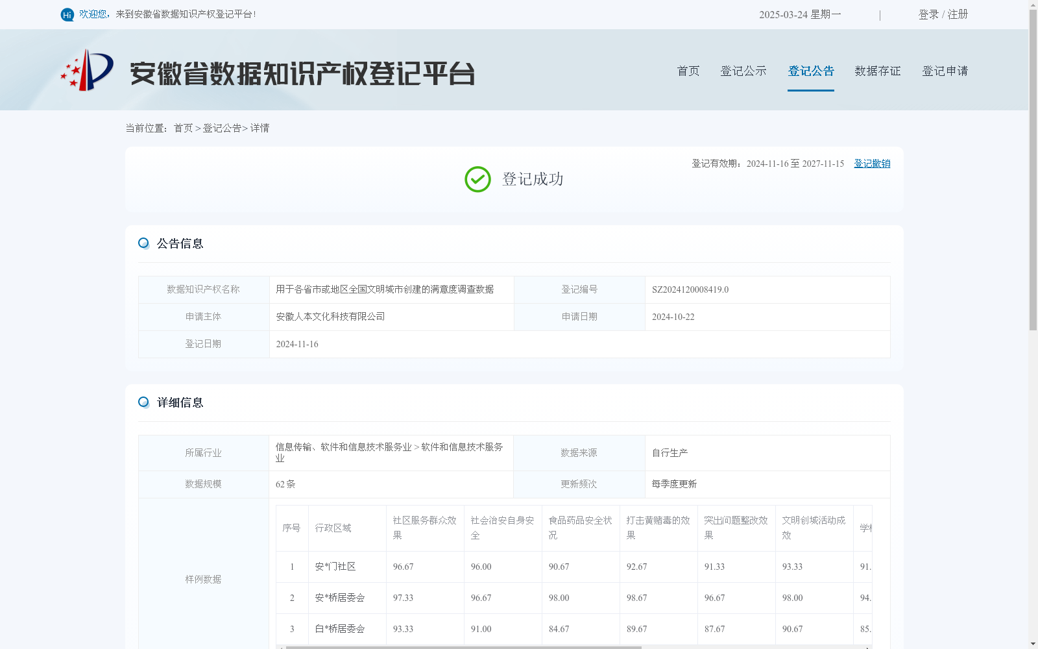Click 登录 link in top bar
The width and height of the screenshot is (1038, 649).
(x=928, y=14)
